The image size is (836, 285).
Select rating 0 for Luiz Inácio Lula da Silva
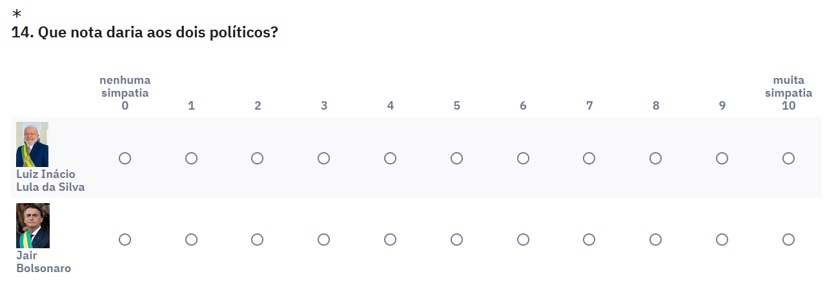(125, 158)
